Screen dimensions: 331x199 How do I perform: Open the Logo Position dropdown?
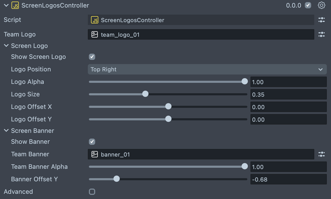click(x=207, y=69)
